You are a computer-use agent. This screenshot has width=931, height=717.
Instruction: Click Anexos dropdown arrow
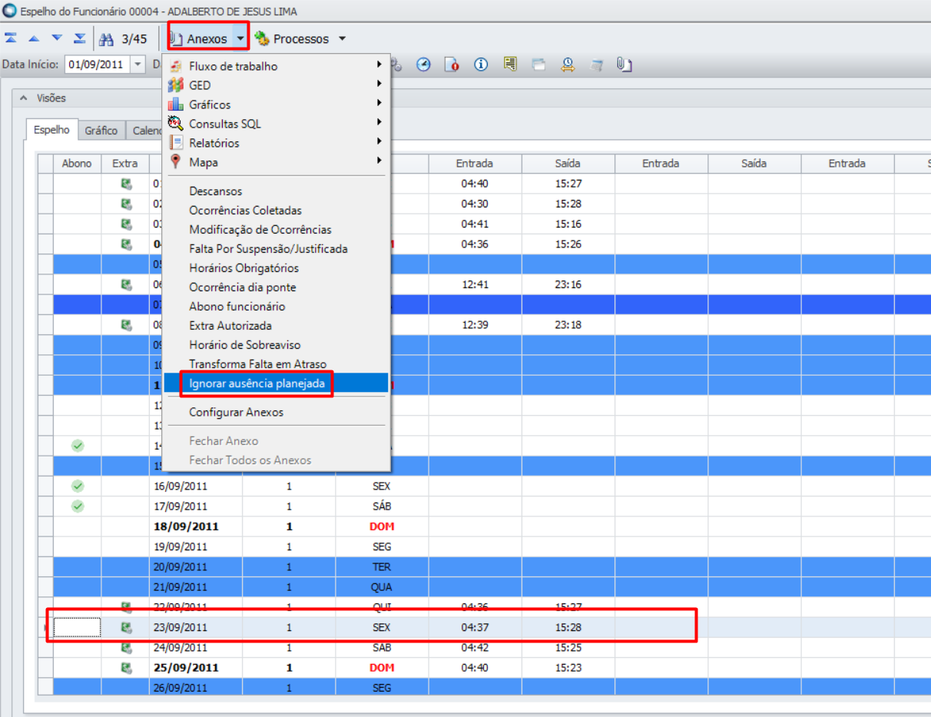[241, 38]
